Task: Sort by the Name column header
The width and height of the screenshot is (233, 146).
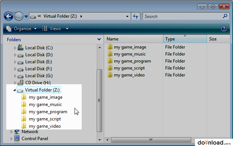Action: (133, 39)
